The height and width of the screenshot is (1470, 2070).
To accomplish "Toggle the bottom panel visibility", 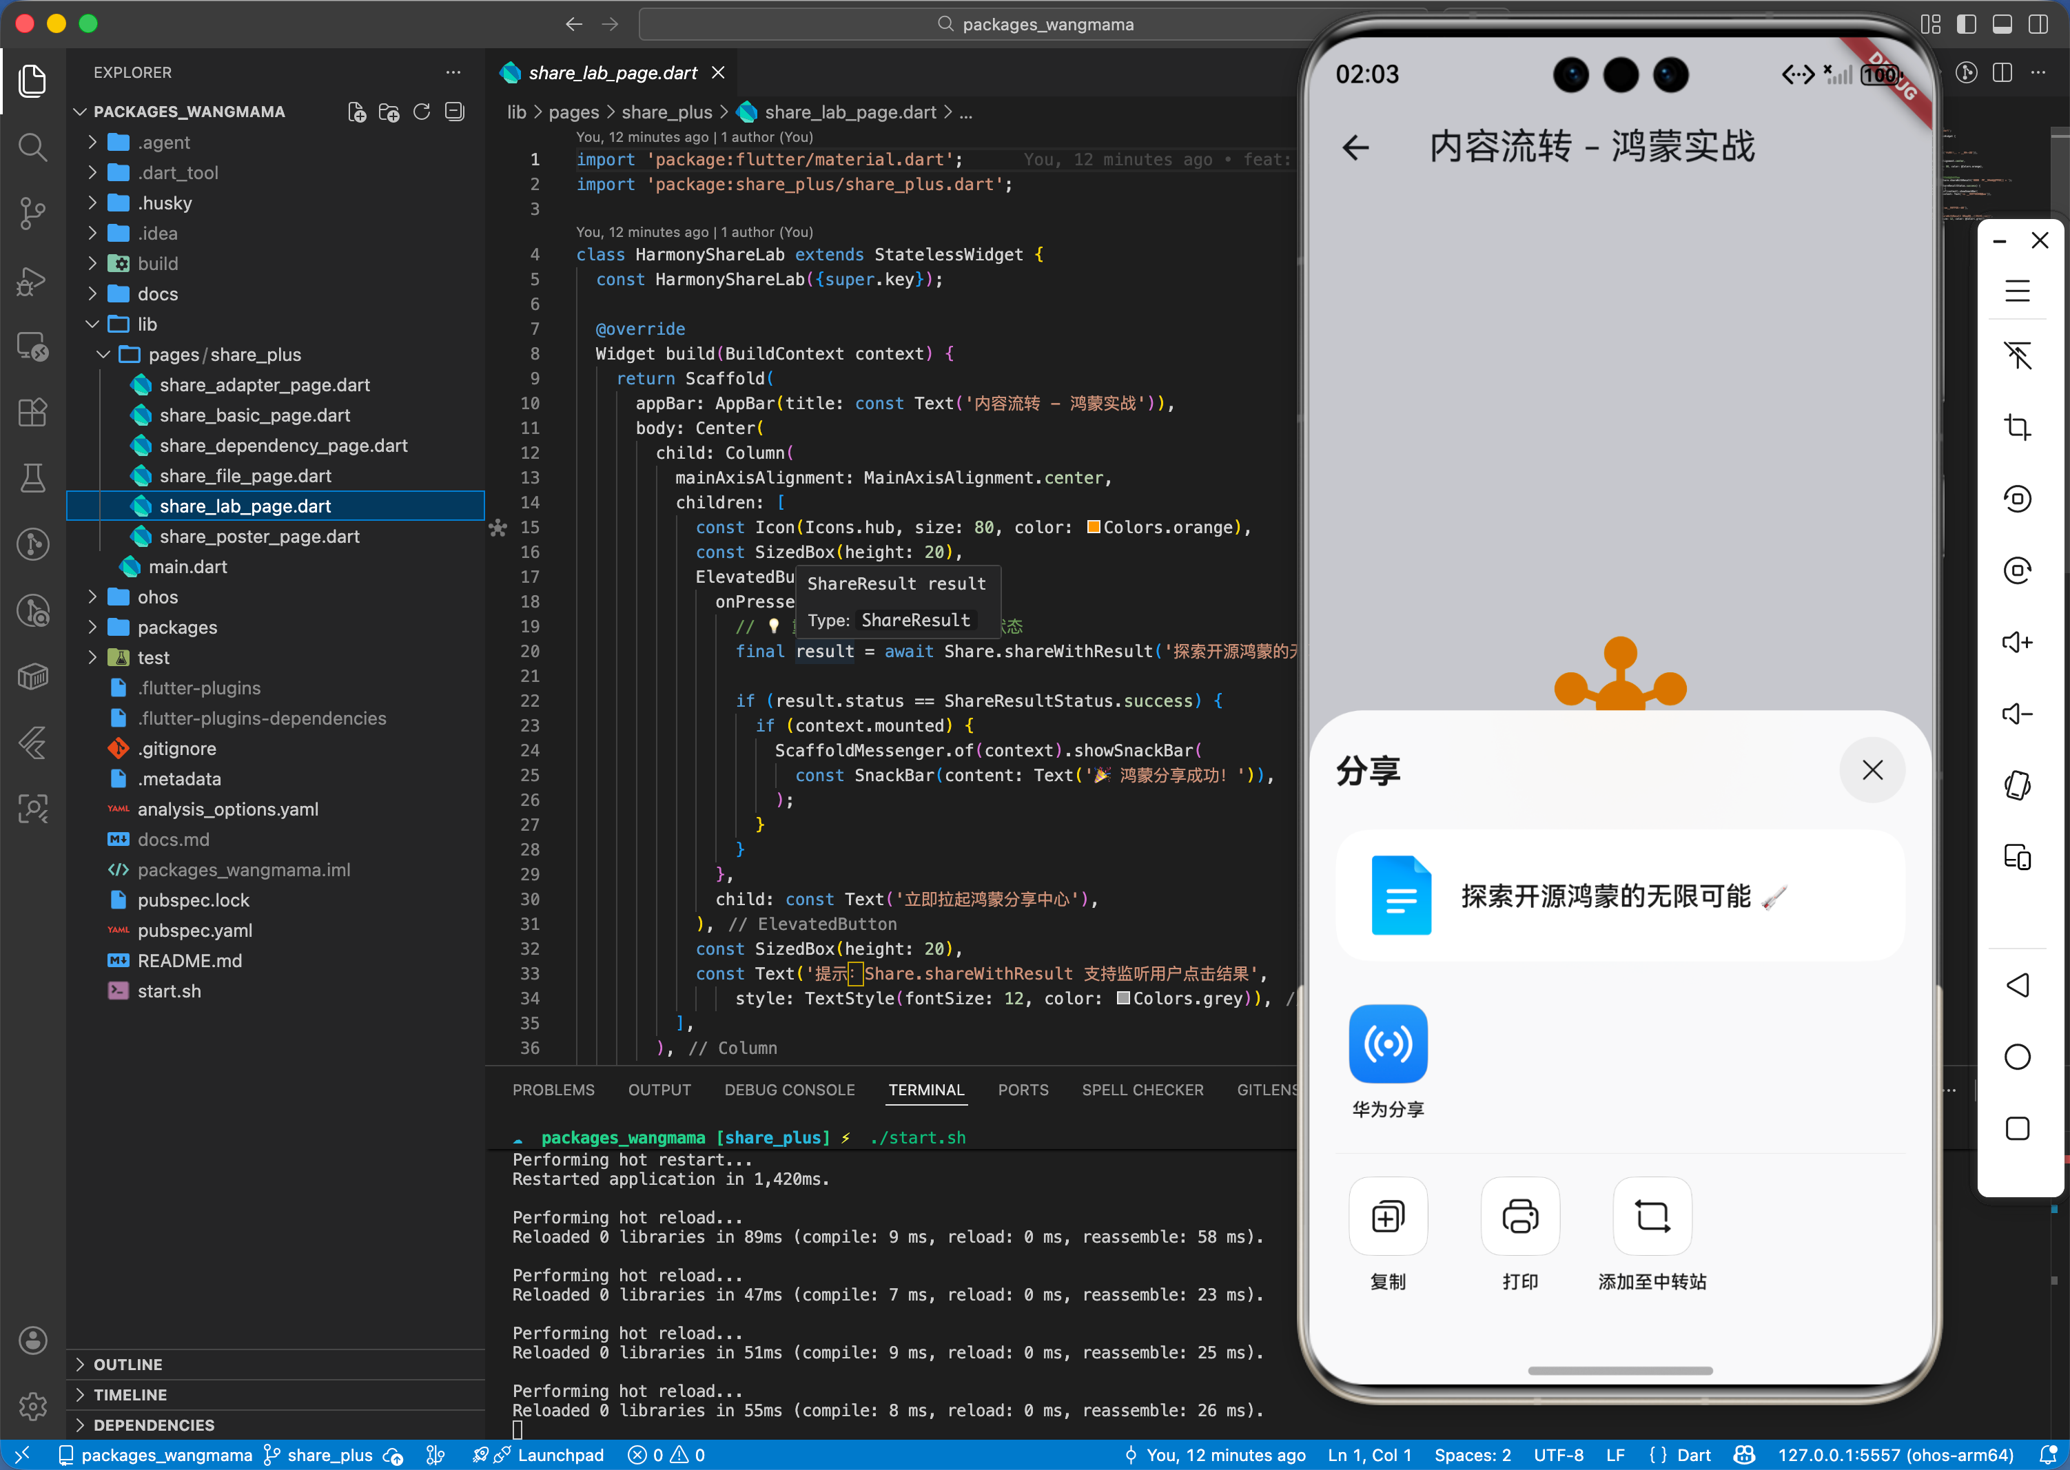I will [x=2002, y=24].
